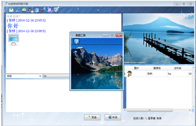Click the save icon with green down arrow
Image resolution: width=196 pixels, height=126 pixels.
pyautogui.click(x=24, y=9)
